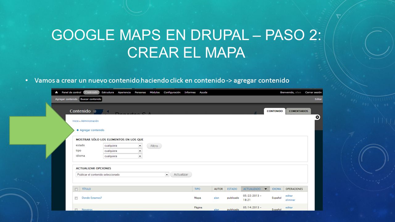Click the slide title Google Maps en Drupal
This screenshot has height=222, width=395.
click(186, 43)
